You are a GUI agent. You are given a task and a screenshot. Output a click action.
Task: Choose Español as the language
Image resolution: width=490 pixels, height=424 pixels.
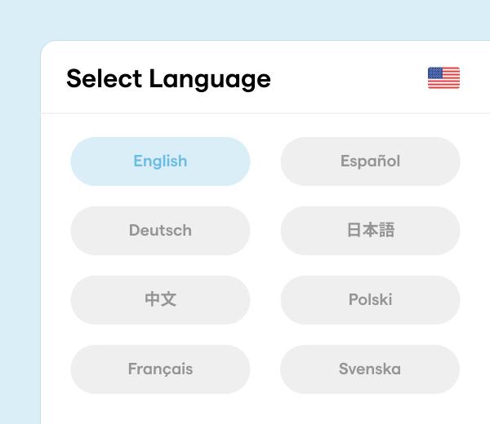point(370,161)
